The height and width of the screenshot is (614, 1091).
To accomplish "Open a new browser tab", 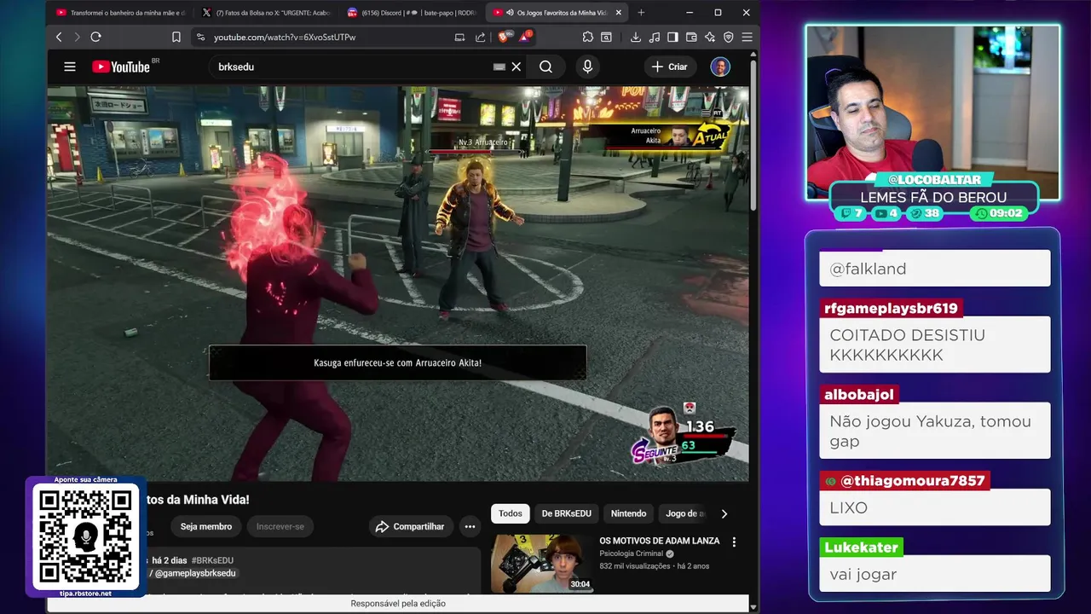I will coord(641,12).
